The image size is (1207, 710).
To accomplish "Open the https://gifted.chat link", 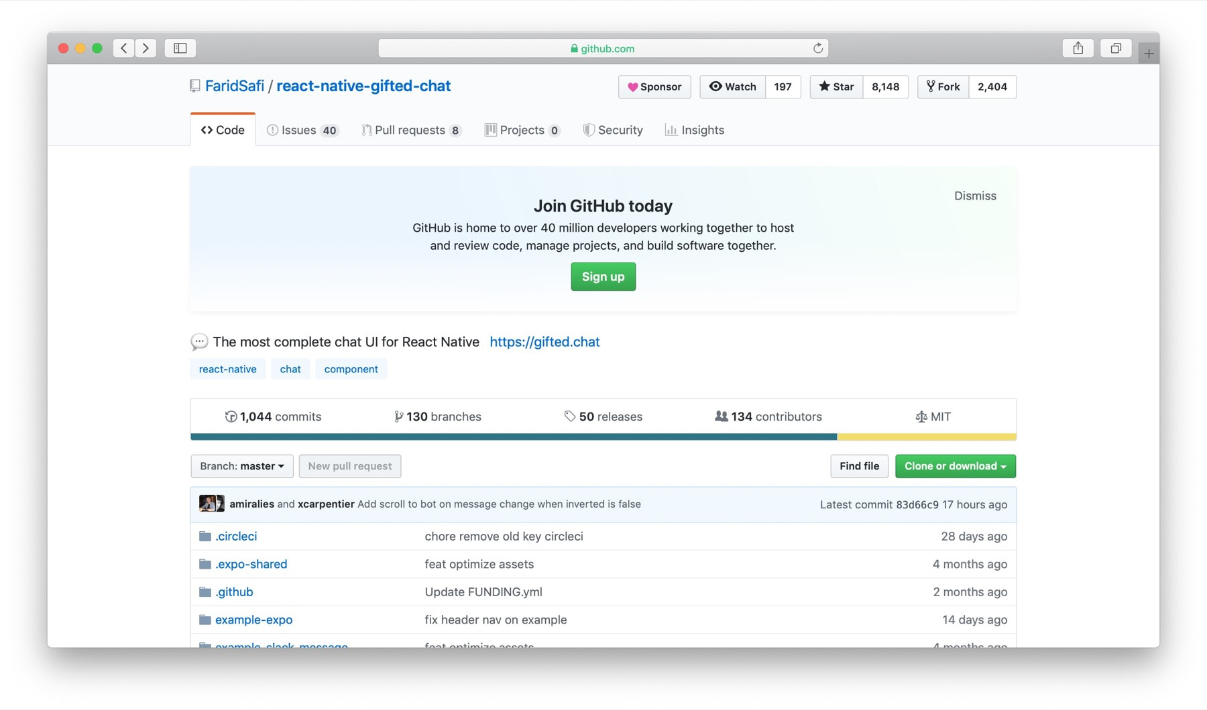I will coord(544,342).
